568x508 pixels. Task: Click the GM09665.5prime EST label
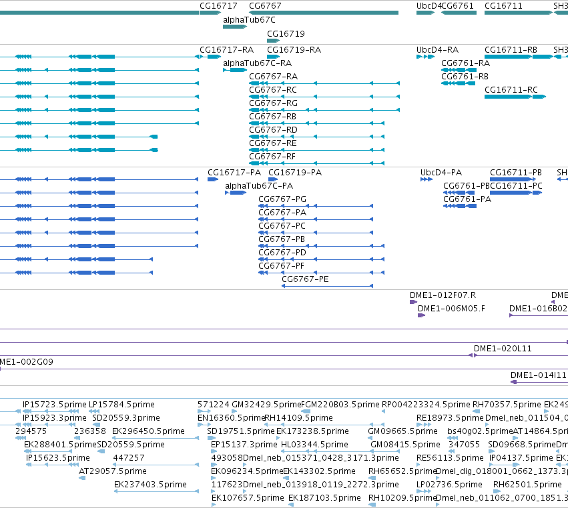coord(403,431)
